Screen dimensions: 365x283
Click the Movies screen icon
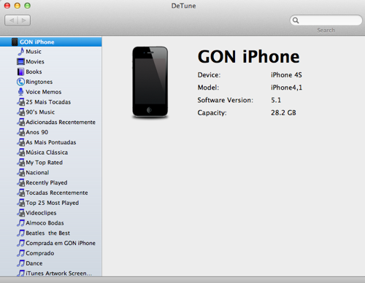click(20, 61)
